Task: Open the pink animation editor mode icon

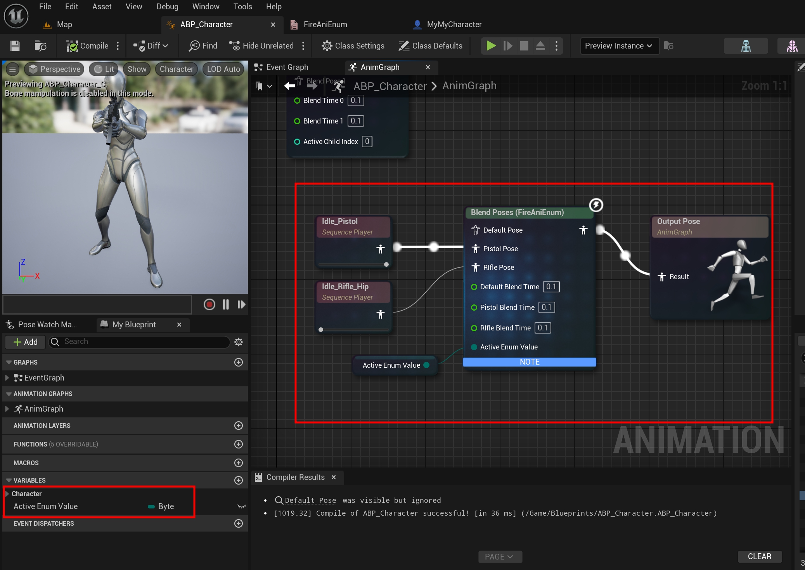Action: coord(792,46)
